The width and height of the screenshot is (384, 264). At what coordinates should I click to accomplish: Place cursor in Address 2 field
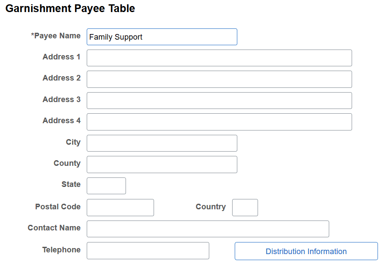[x=219, y=79]
